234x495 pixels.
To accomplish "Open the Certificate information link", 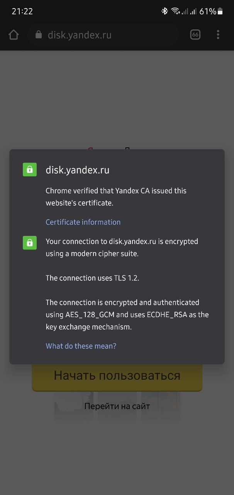I will 83,222.
